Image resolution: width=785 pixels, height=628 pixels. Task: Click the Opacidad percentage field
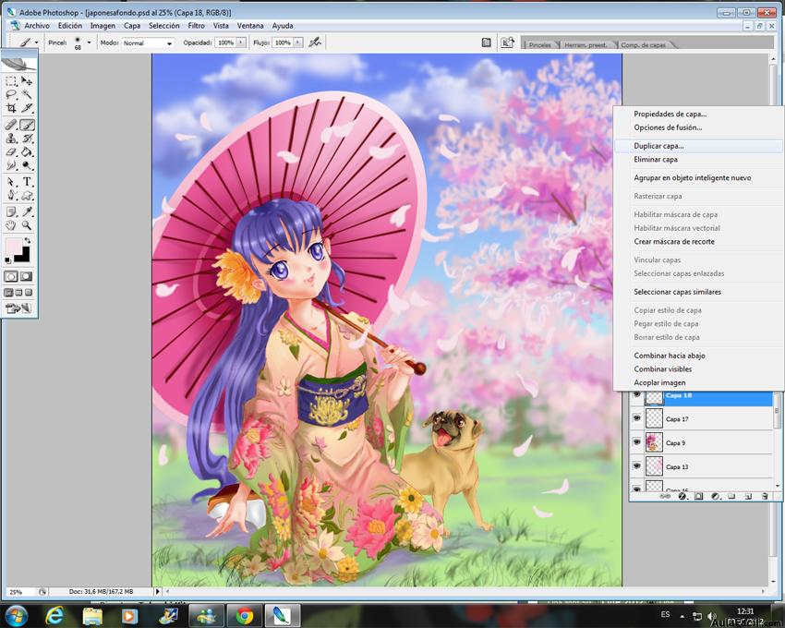coord(225,43)
